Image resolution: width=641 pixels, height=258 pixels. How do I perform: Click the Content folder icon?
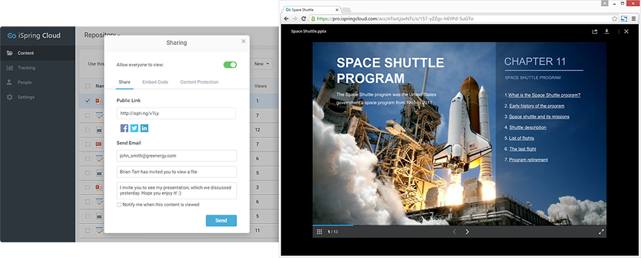point(10,53)
